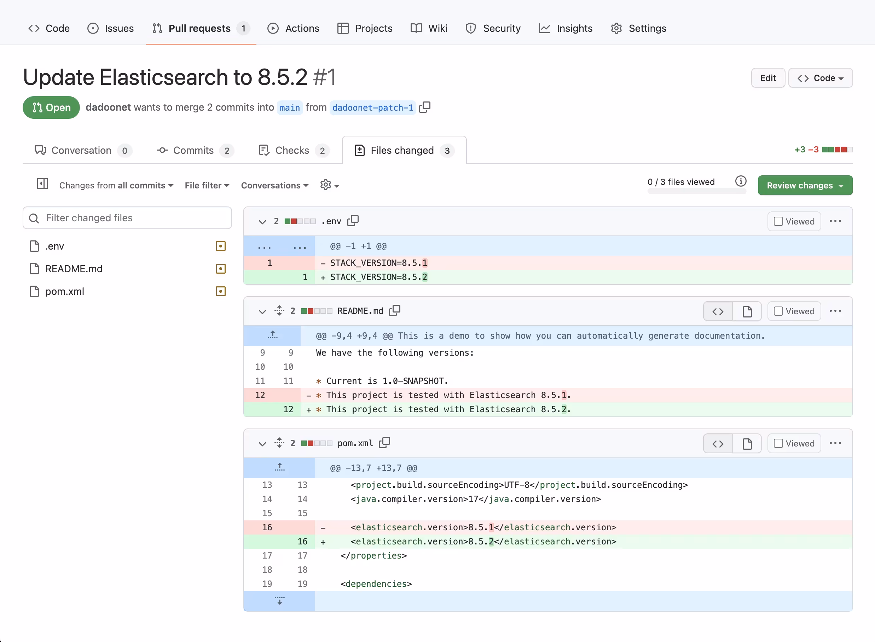The width and height of the screenshot is (875, 642).
Task: Copy the head branch name icon
Action: [425, 107]
